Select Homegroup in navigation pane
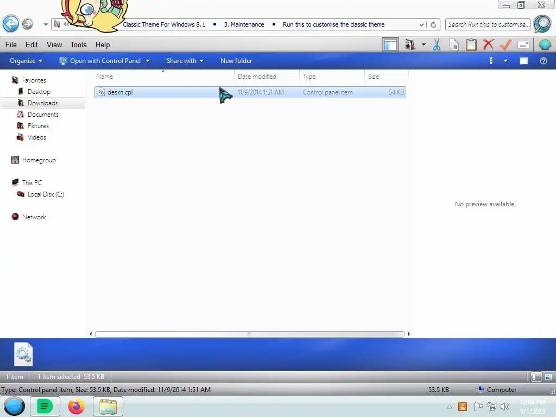 (x=39, y=160)
